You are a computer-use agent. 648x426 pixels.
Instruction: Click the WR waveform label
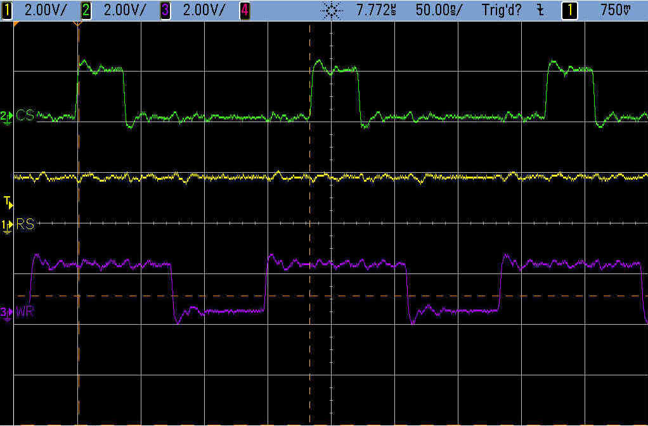click(25, 312)
